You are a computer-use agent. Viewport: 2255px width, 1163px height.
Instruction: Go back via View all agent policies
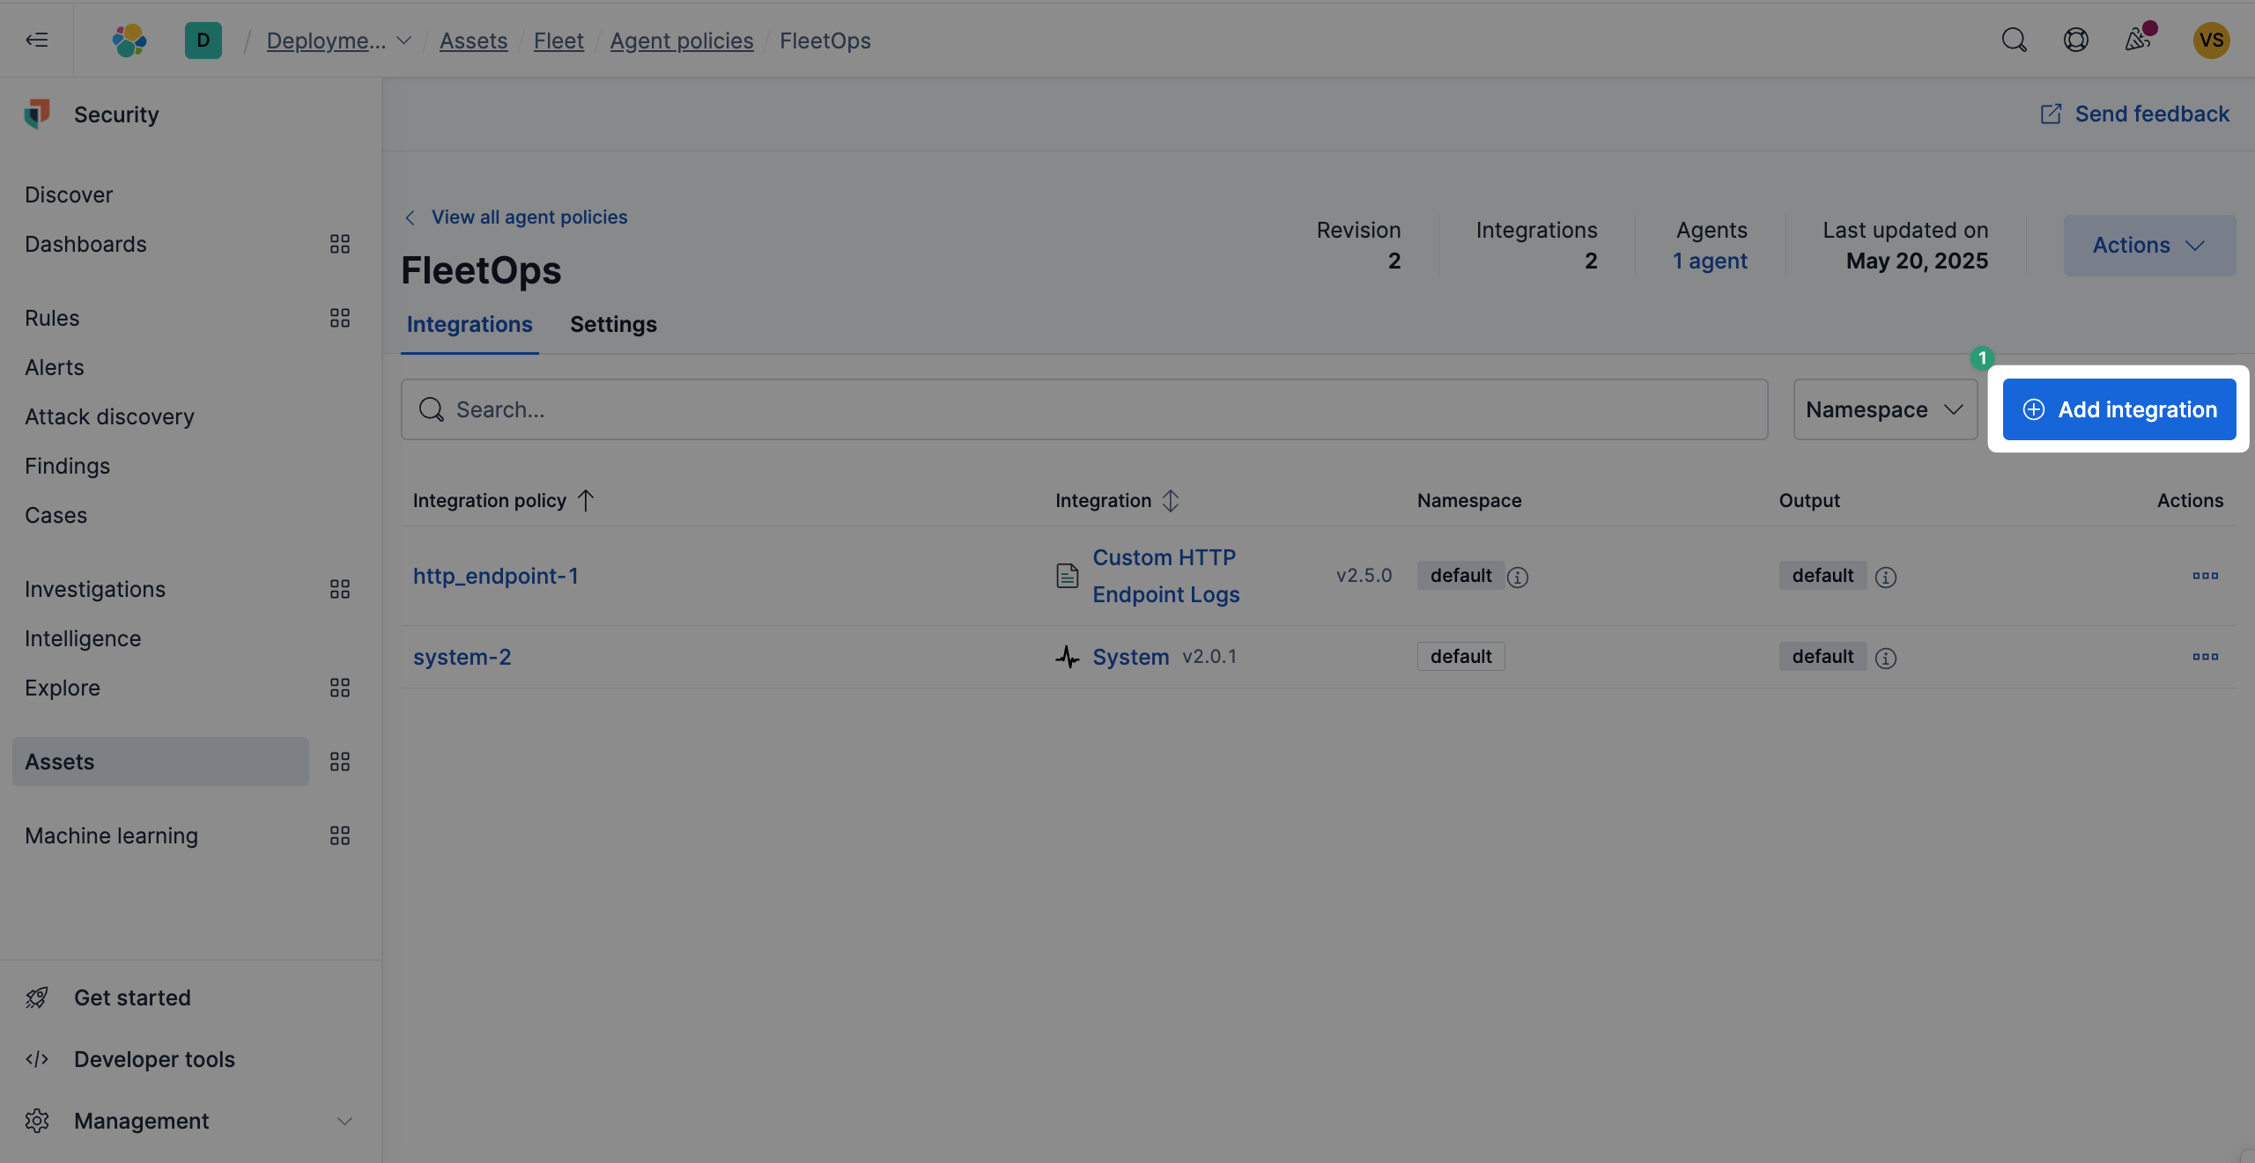pos(529,217)
